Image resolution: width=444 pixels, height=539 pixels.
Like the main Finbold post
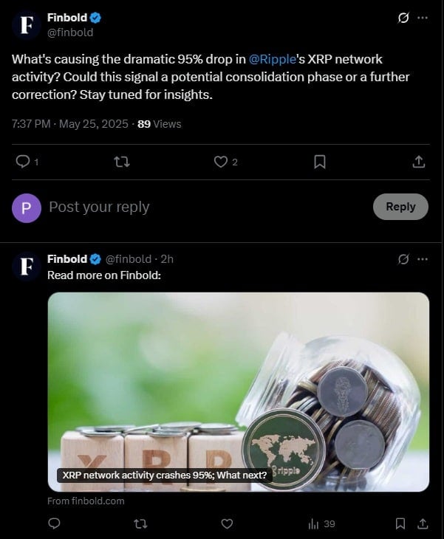coord(220,161)
